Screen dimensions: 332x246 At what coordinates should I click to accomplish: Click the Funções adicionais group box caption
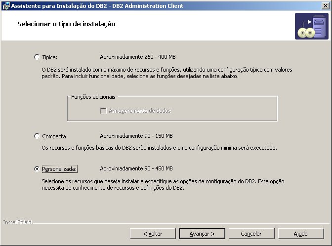(x=93, y=97)
